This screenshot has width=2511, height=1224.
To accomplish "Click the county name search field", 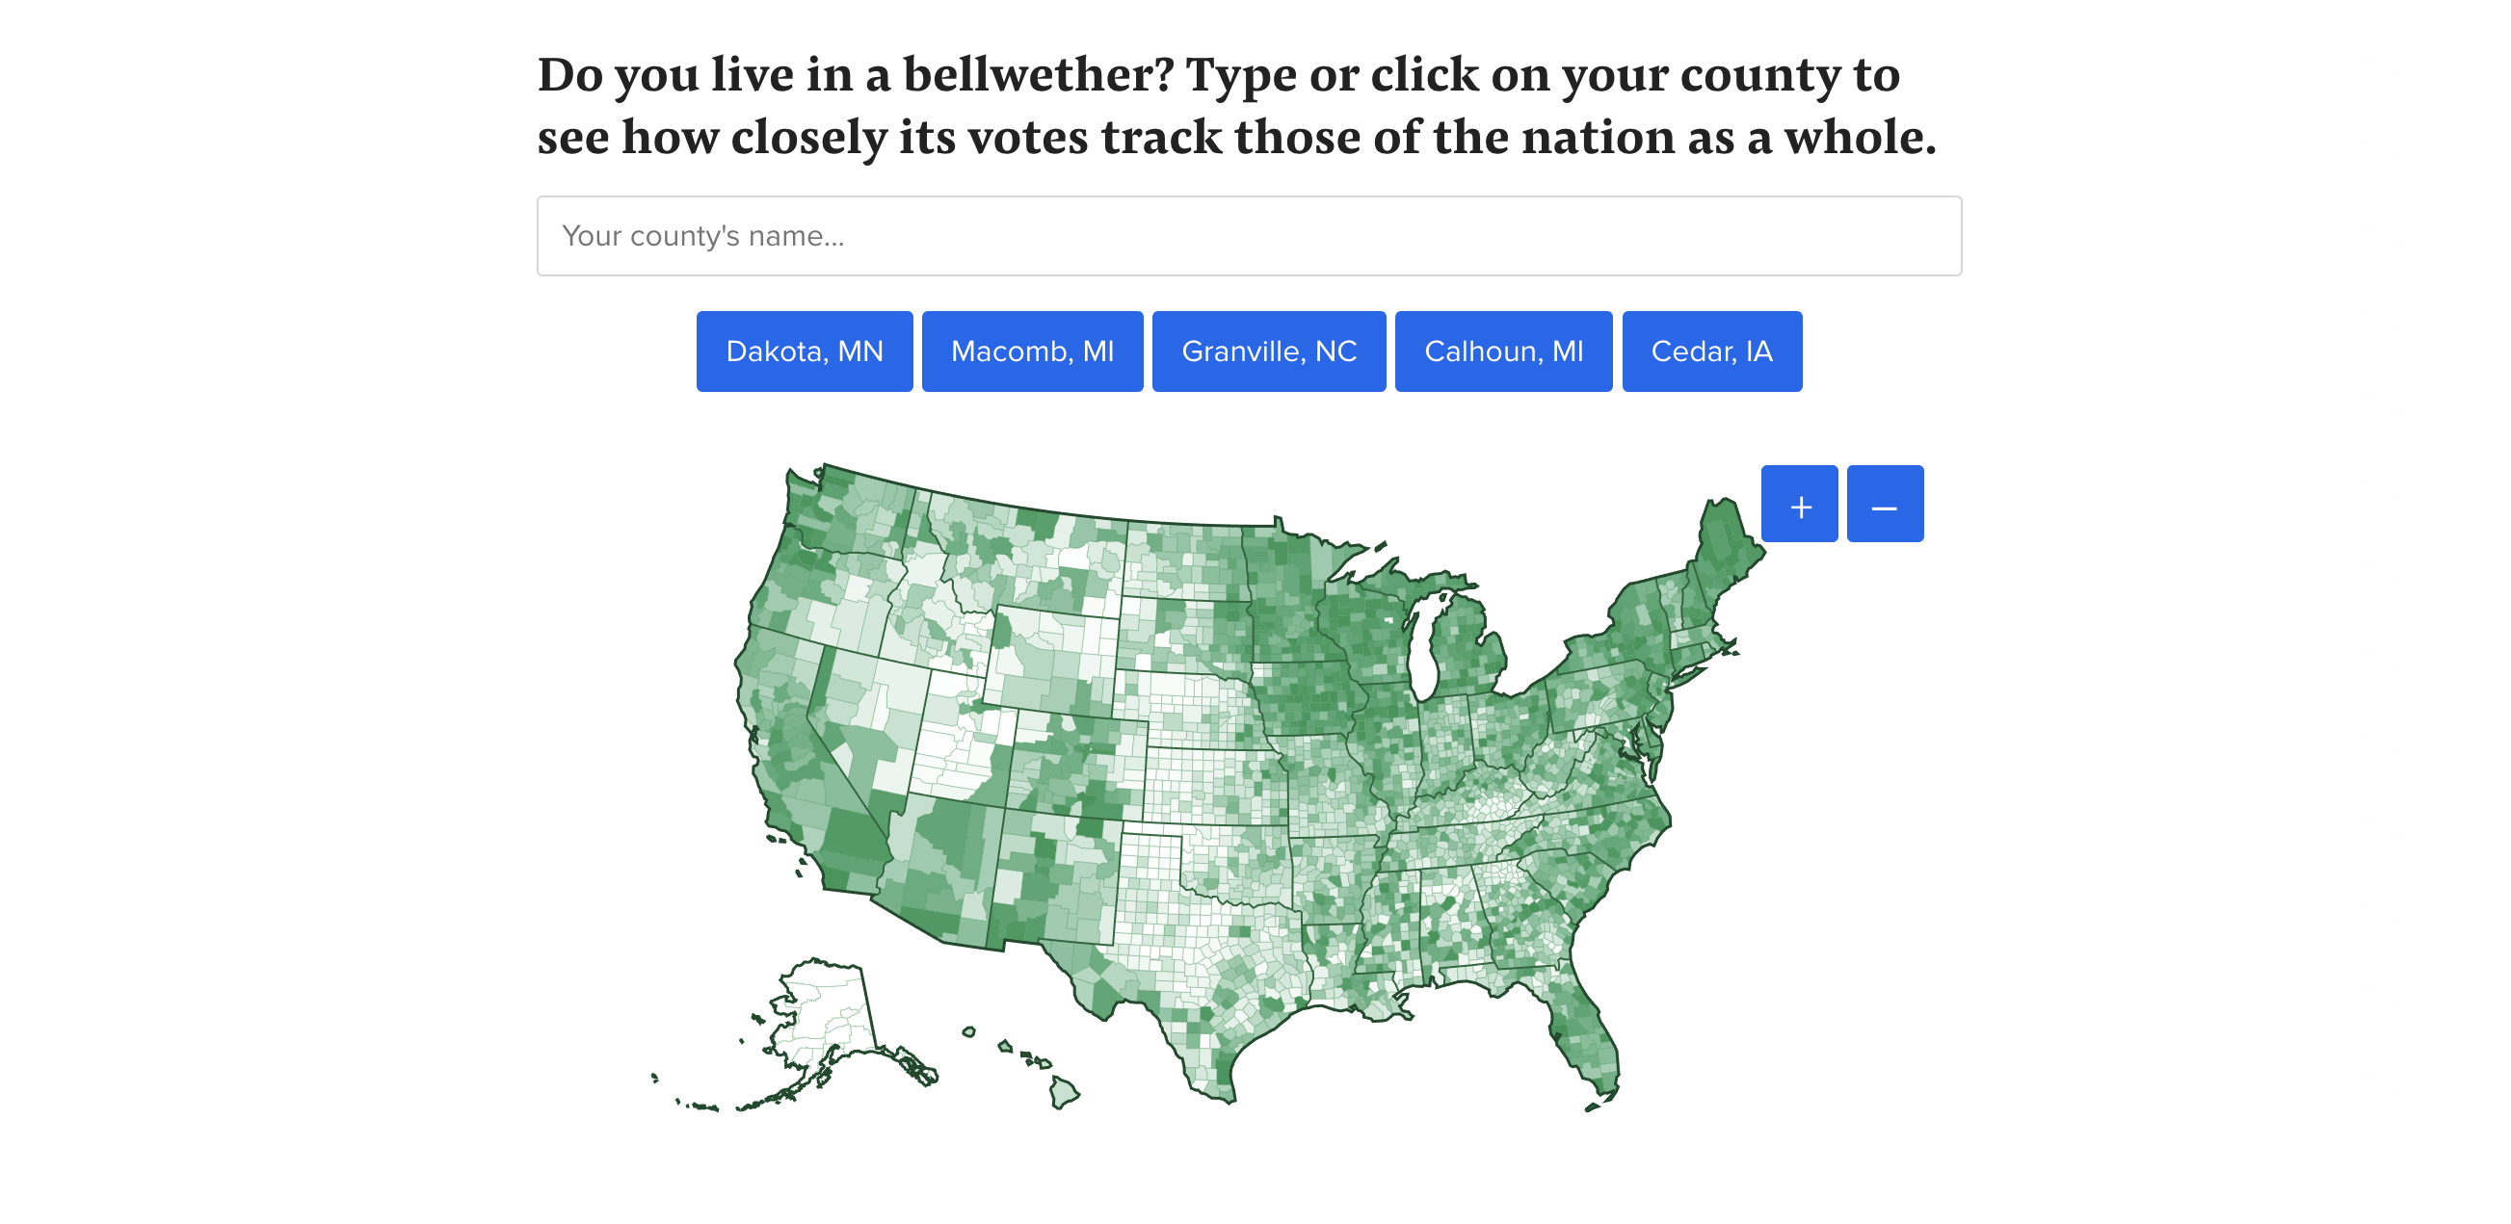I will click(1248, 236).
